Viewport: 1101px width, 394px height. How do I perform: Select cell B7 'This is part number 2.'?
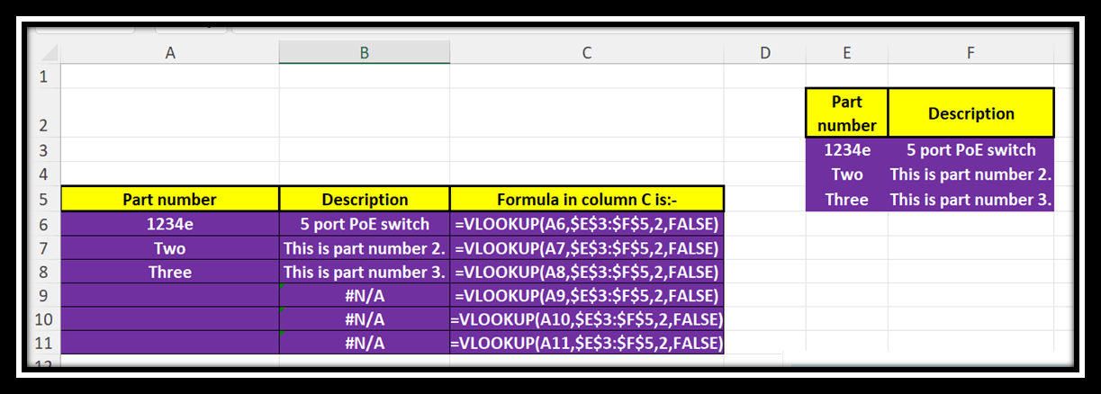(x=365, y=247)
